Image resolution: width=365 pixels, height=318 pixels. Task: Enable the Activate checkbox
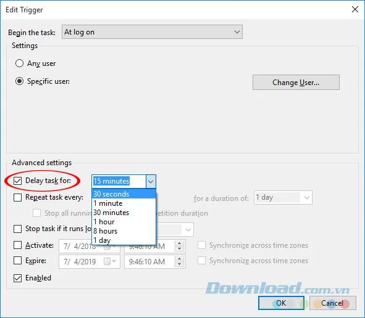pyautogui.click(x=18, y=245)
